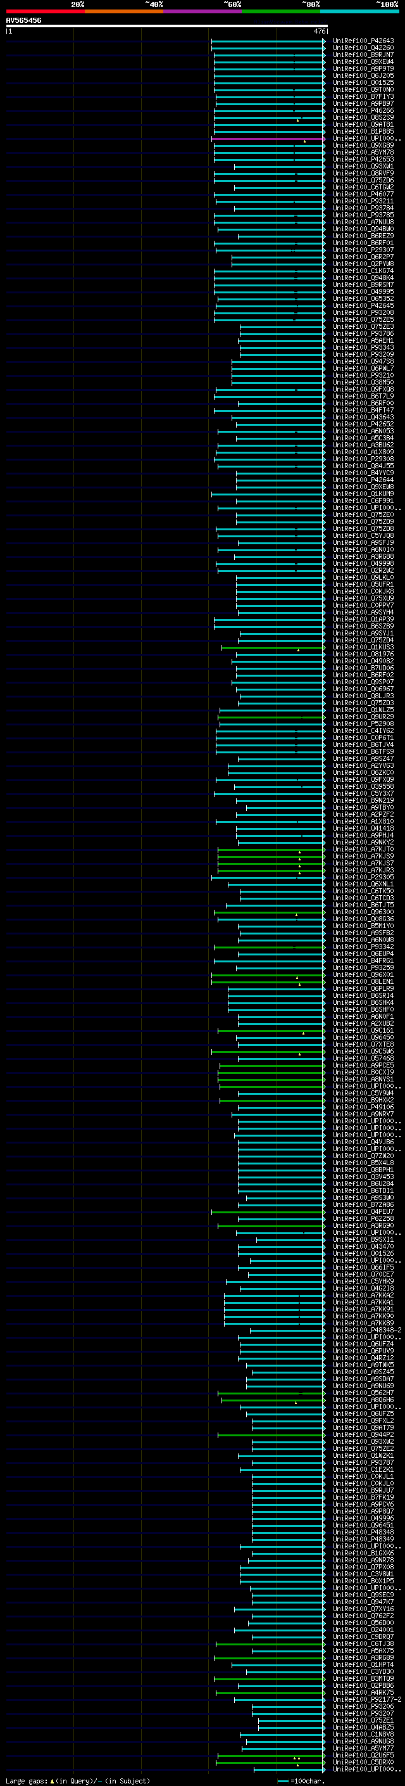Select the UniRef100_P52908 label
Viewport: 405px width, 1786px height.
coord(363,723)
